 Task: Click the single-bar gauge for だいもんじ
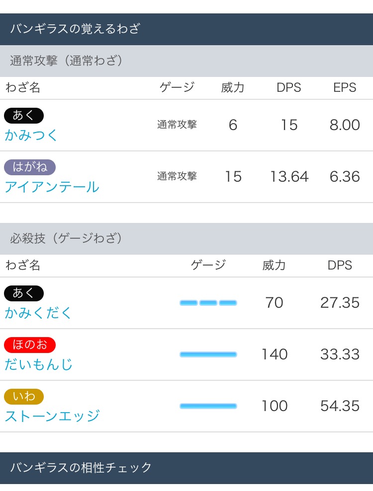[208, 354]
